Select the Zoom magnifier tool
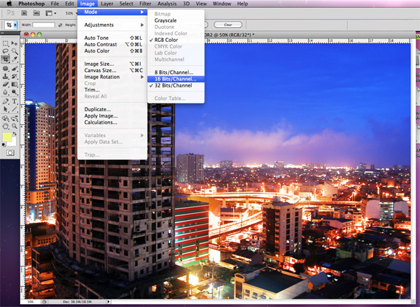This screenshot has width=420, height=307. click(15, 126)
